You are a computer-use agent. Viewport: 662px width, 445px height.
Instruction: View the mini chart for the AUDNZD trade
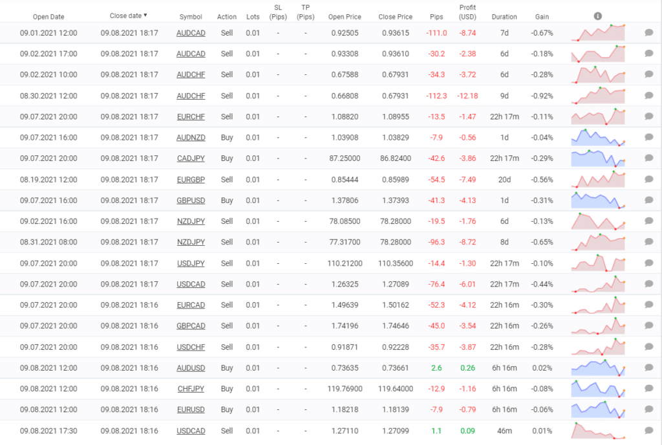pos(598,138)
